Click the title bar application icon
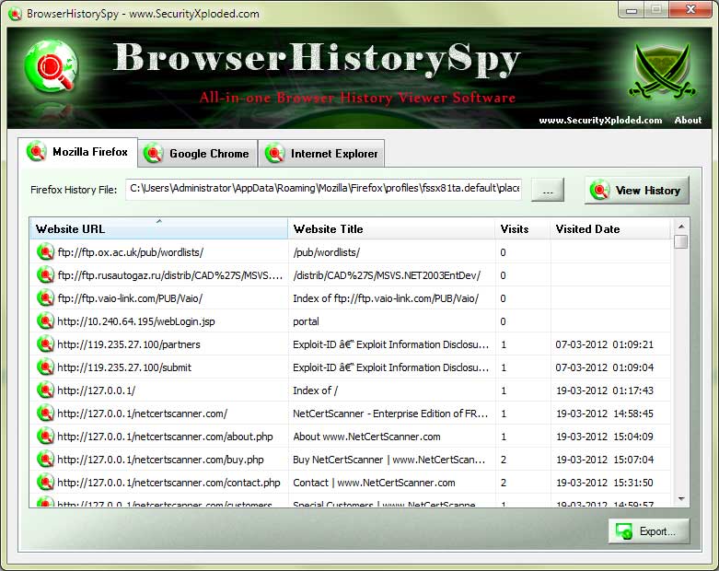The width and height of the screenshot is (719, 571). pos(15,14)
